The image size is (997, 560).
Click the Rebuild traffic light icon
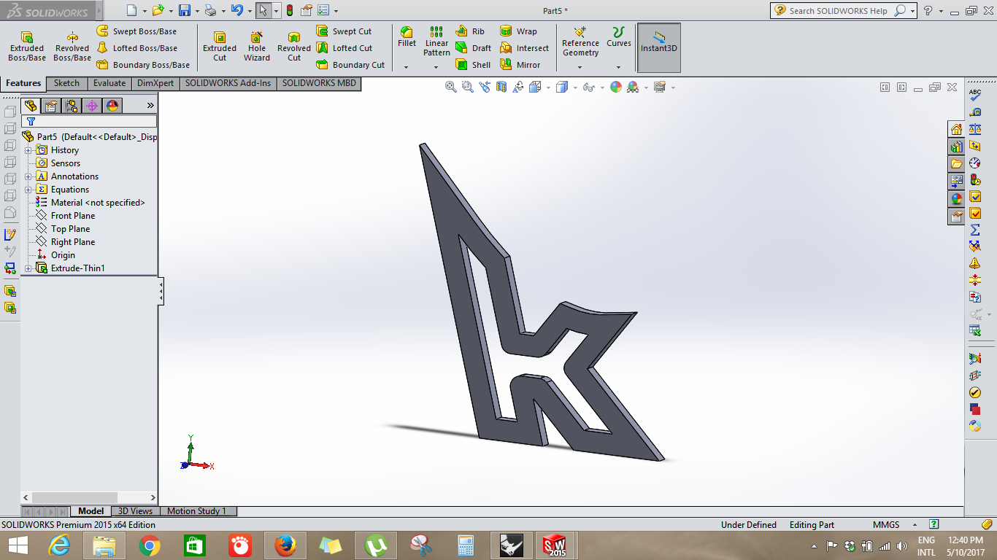point(289,10)
